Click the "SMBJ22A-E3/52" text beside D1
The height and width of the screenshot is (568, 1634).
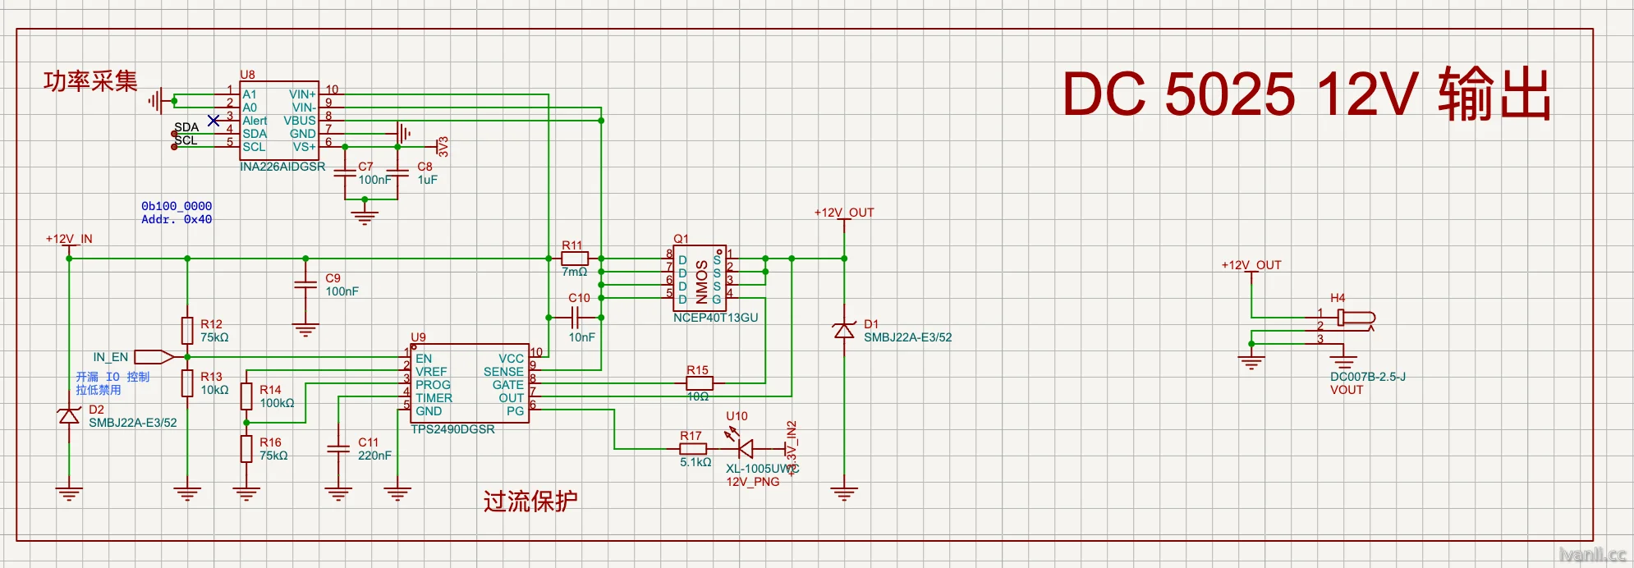(x=908, y=337)
